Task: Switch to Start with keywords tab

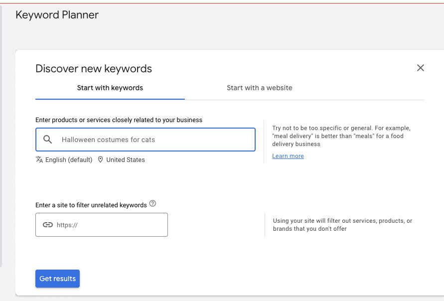Action: pos(110,88)
